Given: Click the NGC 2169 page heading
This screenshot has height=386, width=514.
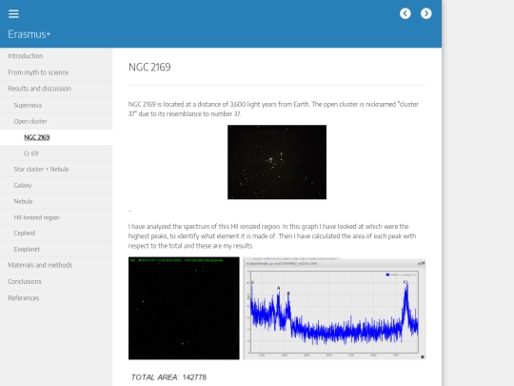Looking at the screenshot, I should coord(149,68).
